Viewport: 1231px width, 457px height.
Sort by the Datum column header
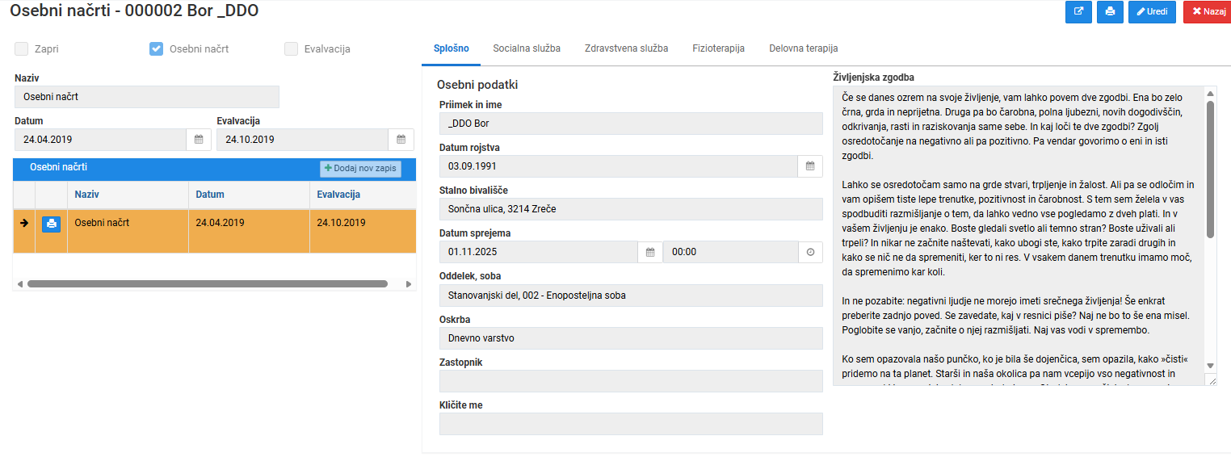[x=249, y=195]
